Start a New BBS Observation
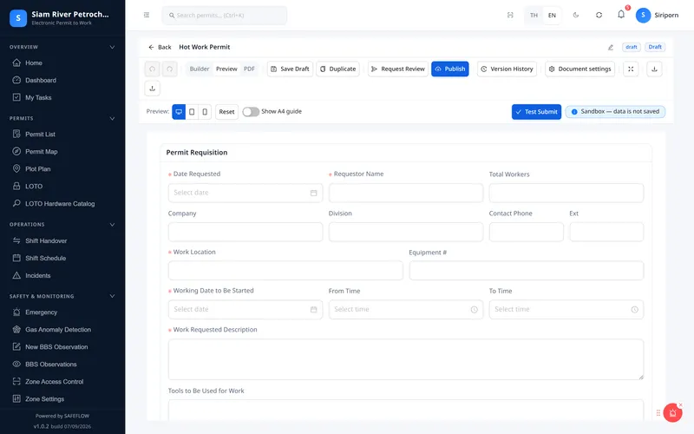Viewport: 694px width, 434px height. [x=56, y=346]
